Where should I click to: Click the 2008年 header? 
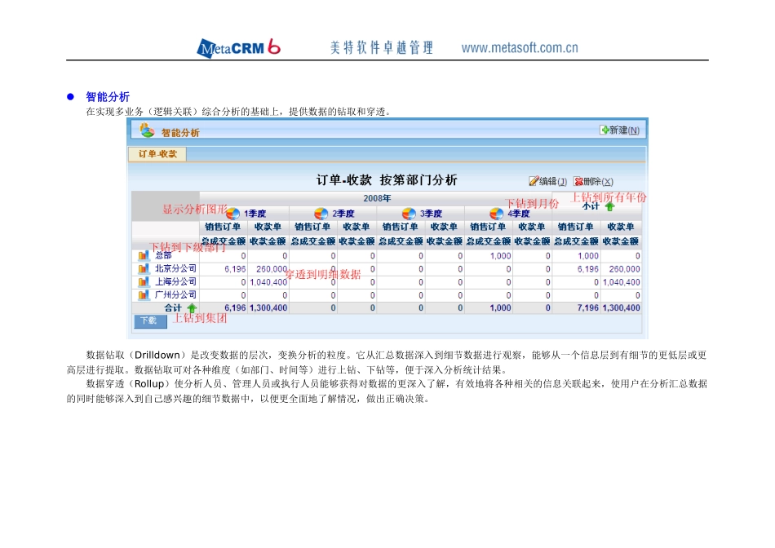tap(377, 198)
